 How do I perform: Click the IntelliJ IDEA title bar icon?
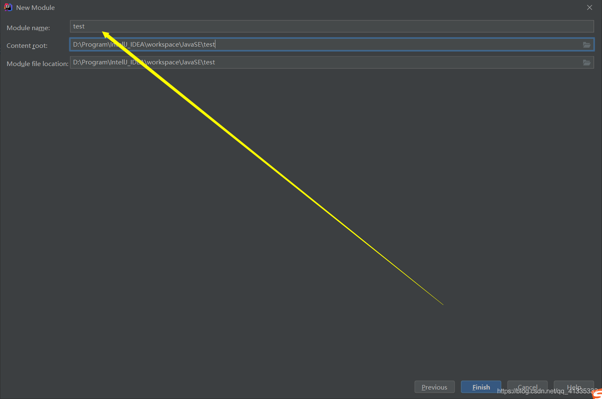pos(8,7)
